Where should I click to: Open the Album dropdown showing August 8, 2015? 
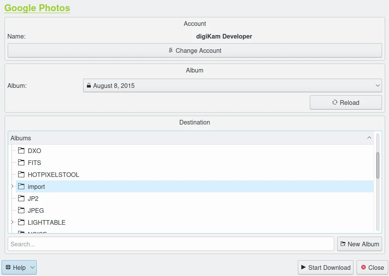pos(232,86)
